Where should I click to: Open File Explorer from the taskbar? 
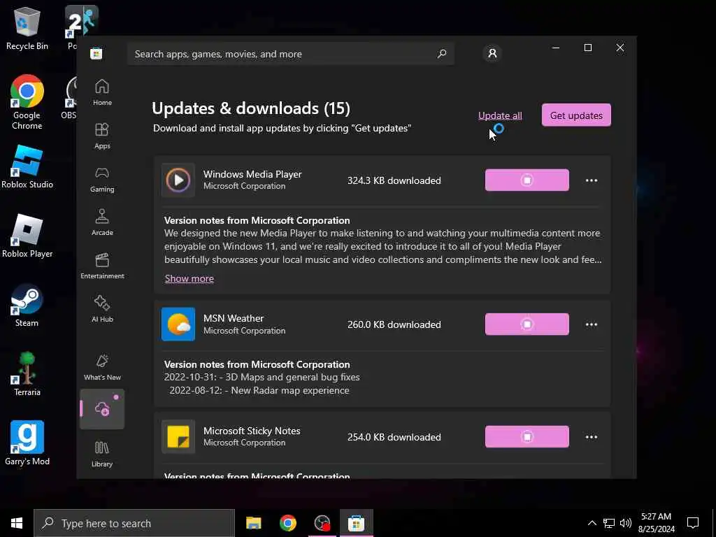pos(253,523)
